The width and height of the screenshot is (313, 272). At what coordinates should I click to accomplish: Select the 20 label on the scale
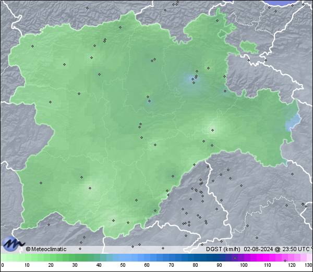51,265
